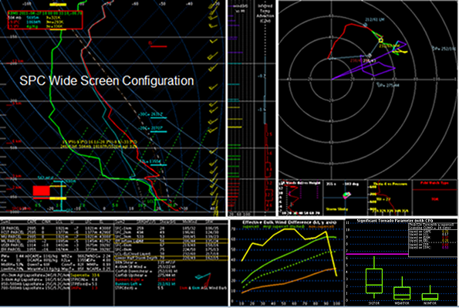Viewport: 459px width, 308px height.
Task: Click the Inferred Temp Advection panel header
Action: 265,13
